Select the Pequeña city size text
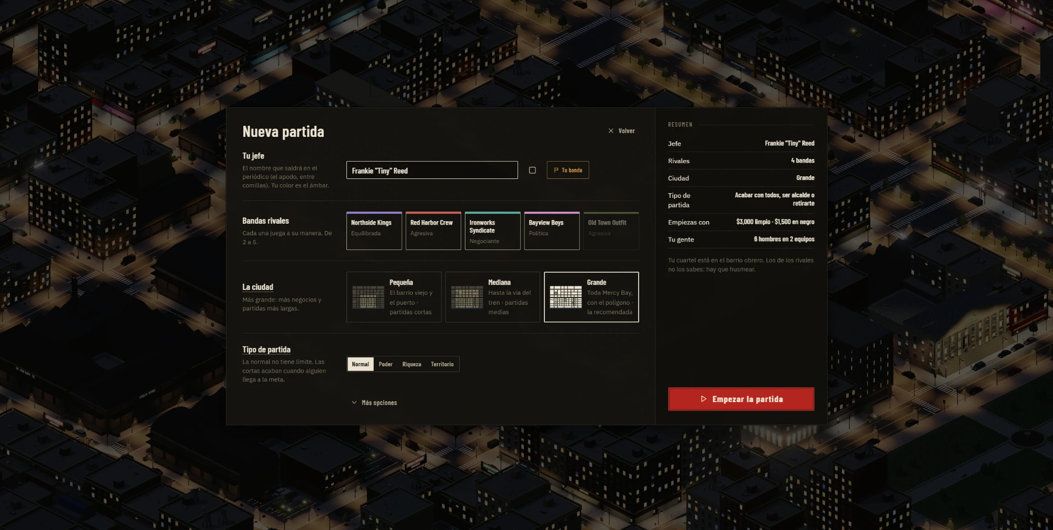 point(401,283)
